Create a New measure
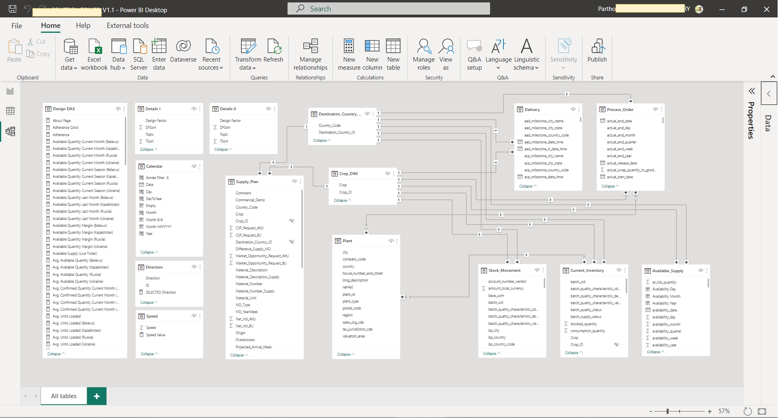The height and width of the screenshot is (418, 778). click(x=349, y=55)
